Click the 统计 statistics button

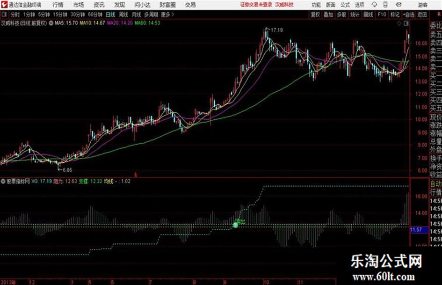click(x=355, y=15)
